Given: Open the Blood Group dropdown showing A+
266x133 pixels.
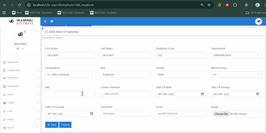Looking at the screenshot, I should click(x=236, y=74).
